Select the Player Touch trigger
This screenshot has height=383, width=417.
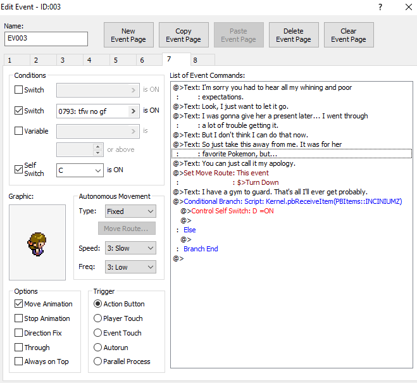pyautogui.click(x=98, y=318)
